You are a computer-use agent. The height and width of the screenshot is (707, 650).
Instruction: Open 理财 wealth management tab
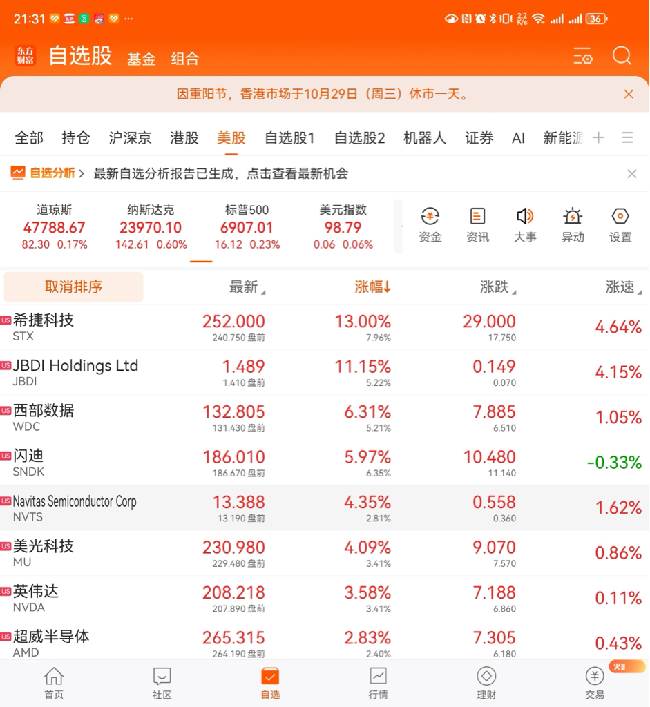coord(486,683)
